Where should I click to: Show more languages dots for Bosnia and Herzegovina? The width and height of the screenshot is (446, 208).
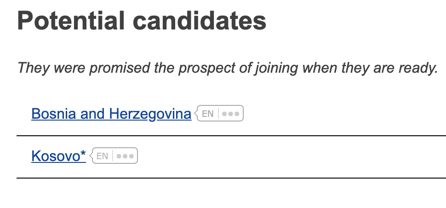[230, 114]
